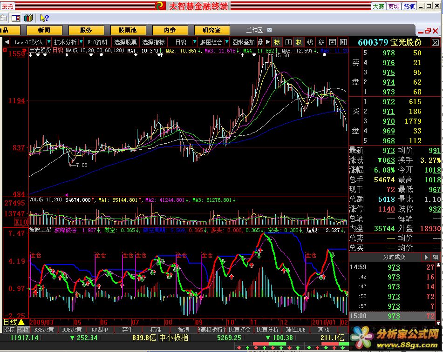Open the layout window toolbar icon

[x=16, y=18]
